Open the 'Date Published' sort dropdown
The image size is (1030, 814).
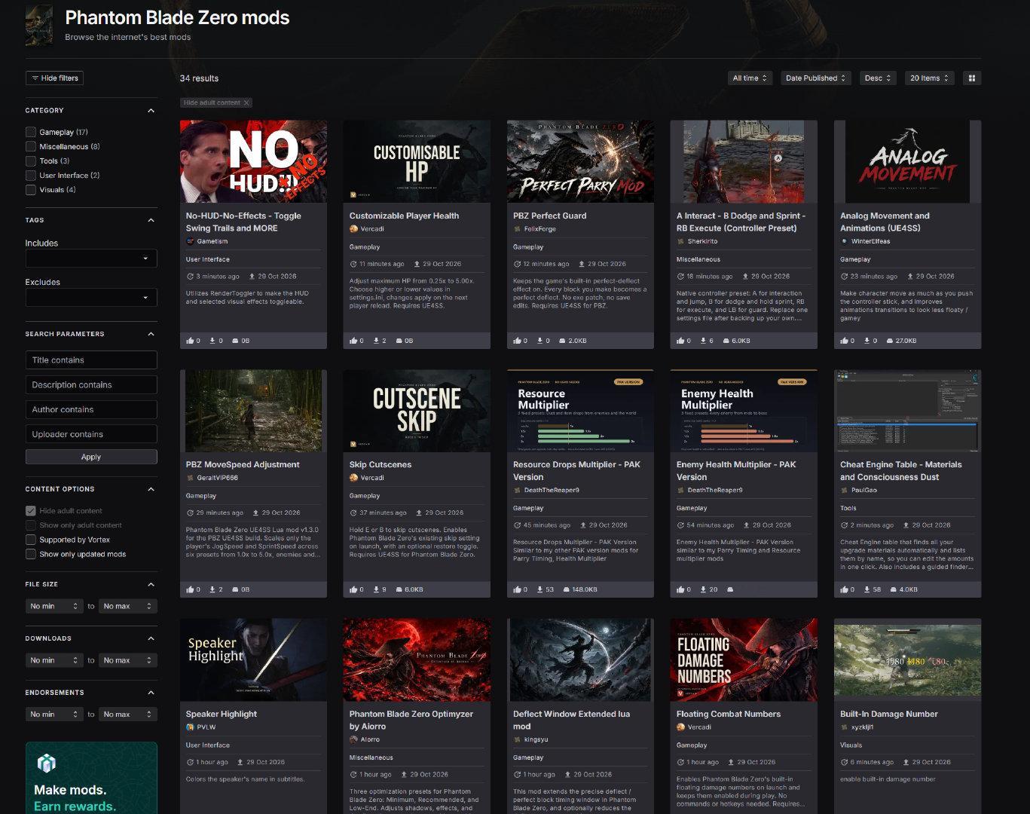tap(816, 78)
